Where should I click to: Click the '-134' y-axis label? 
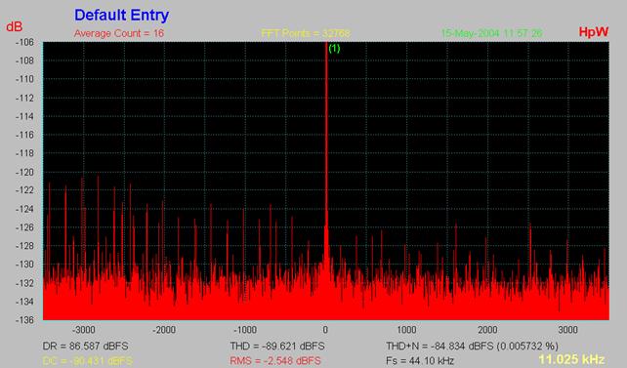tap(24, 302)
